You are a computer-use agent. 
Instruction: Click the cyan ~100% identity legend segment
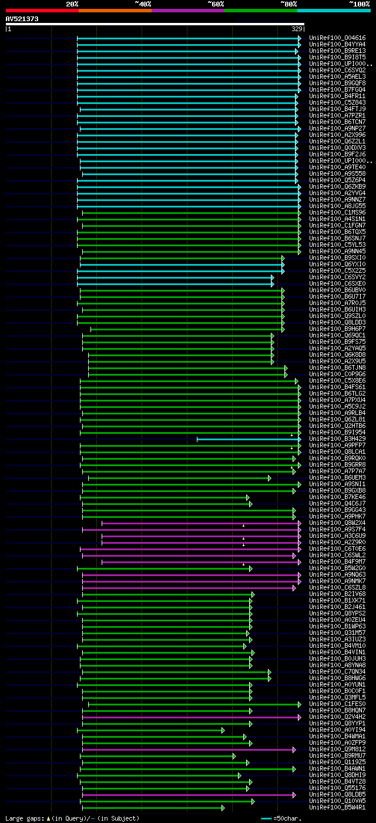(x=333, y=11)
